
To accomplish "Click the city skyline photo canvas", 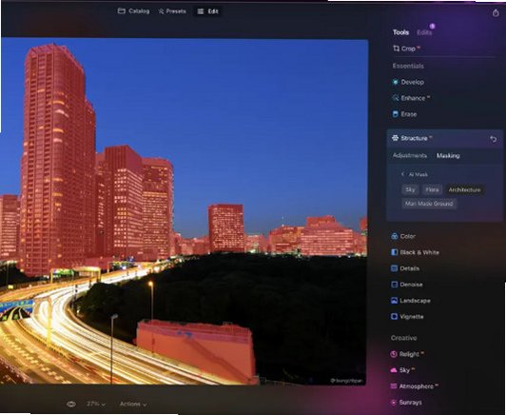I will [x=184, y=211].
